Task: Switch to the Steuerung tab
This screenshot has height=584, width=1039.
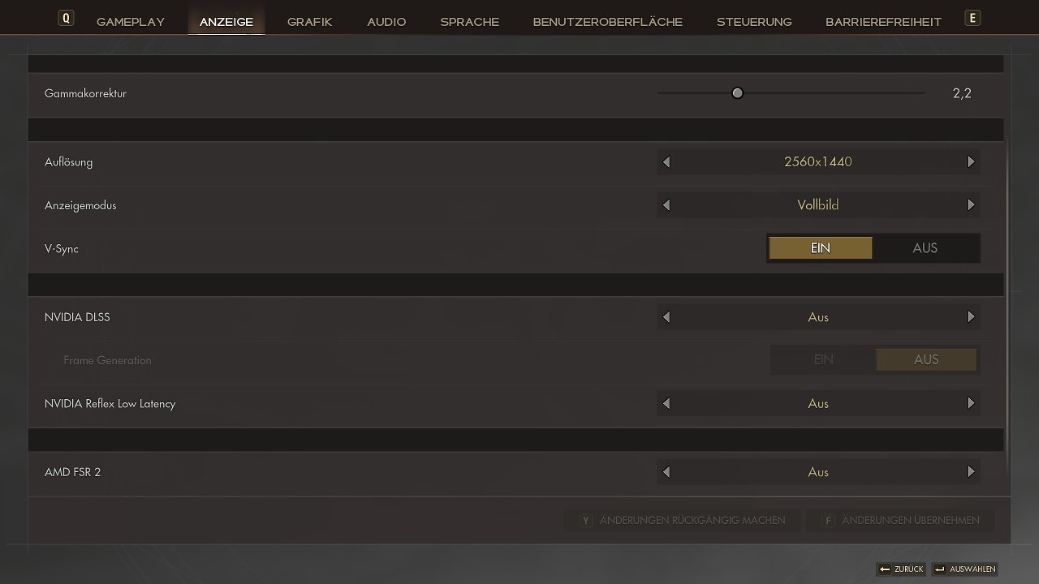Action: point(754,22)
